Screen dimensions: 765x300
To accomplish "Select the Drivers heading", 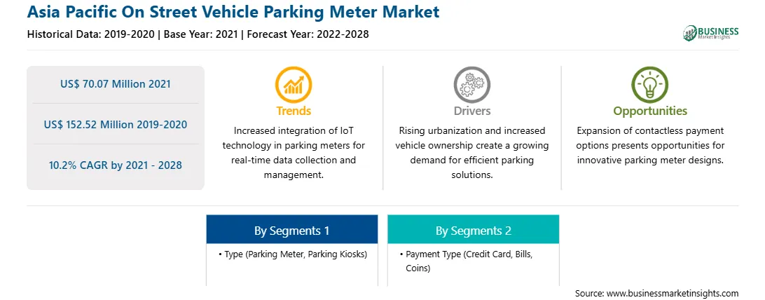I will pos(471,111).
